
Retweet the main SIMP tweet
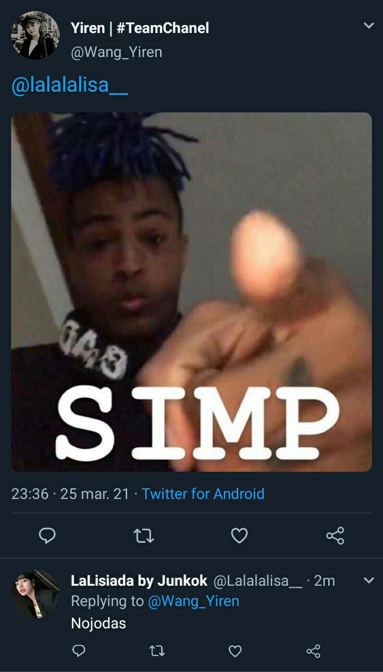click(x=144, y=536)
